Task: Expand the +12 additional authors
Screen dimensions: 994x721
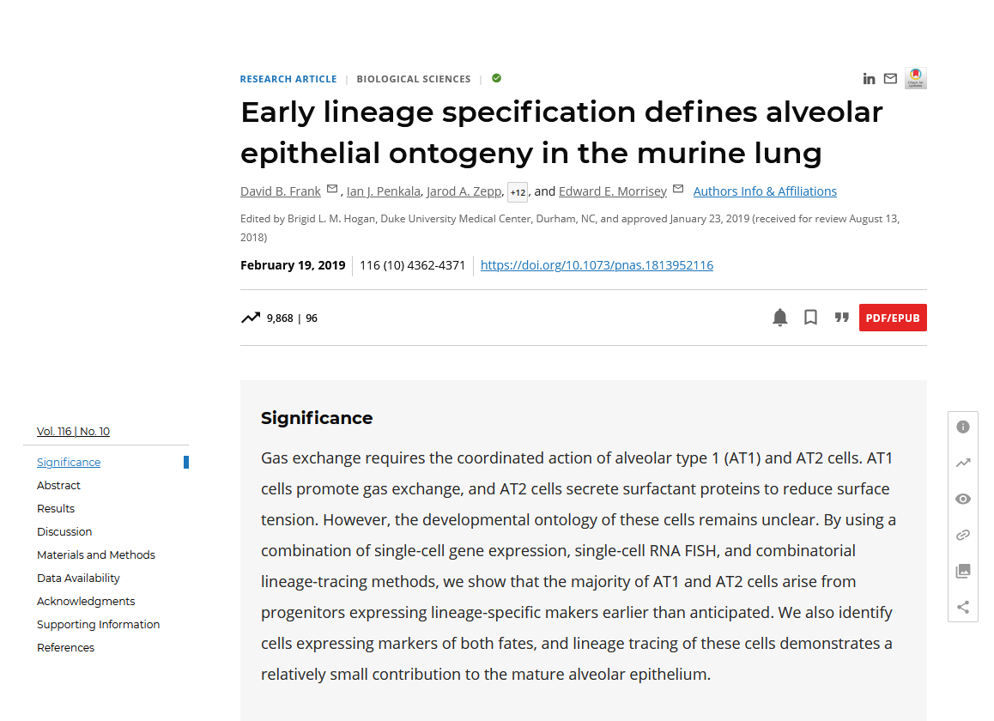Action: [518, 192]
